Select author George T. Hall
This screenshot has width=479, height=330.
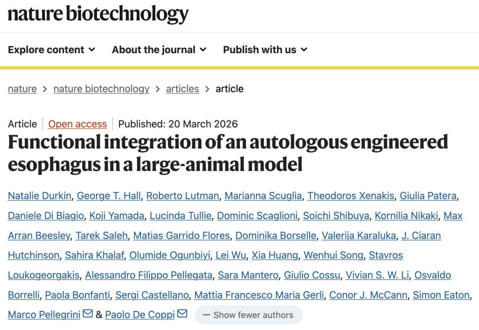(109, 196)
